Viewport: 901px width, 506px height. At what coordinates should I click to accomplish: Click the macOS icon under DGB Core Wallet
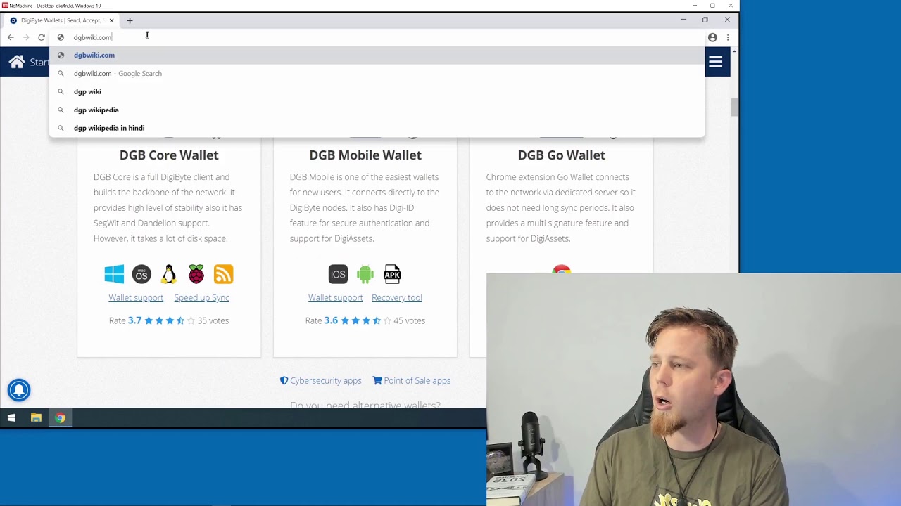[141, 274]
